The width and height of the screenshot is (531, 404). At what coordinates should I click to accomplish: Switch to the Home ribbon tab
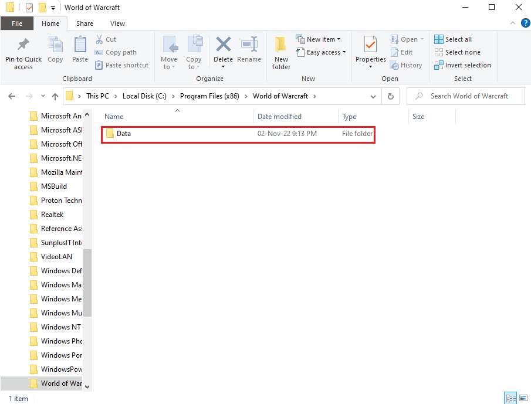point(50,23)
